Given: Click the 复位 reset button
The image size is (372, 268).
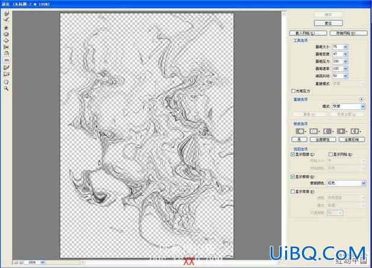Looking at the screenshot, I should 329,23.
